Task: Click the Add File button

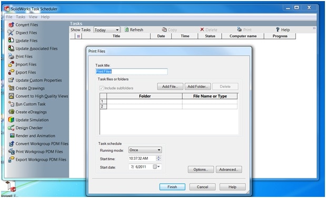Action: pyautogui.click(x=170, y=86)
